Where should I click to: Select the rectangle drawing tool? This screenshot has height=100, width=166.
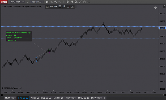point(68,7)
